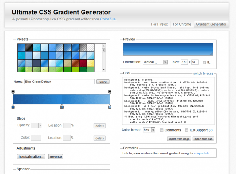Select the black gloss preset swatch
Viewport: 236px width, 174px height.
[29, 48]
